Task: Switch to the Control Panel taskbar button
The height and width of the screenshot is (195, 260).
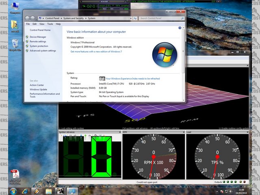Action: tap(72, 191)
